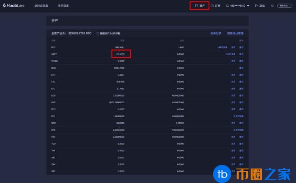Click 充币 deposit in the ETH row
The image size is (296, 183).
[x=233, y=75]
